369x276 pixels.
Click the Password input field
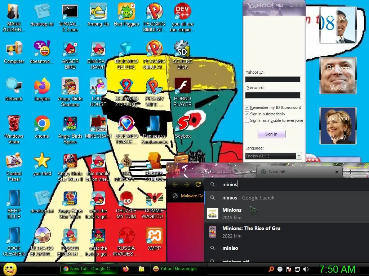[x=273, y=95]
